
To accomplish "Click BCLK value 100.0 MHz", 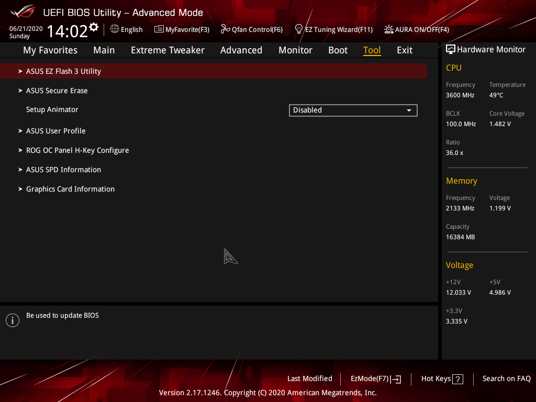I will [x=461, y=124].
